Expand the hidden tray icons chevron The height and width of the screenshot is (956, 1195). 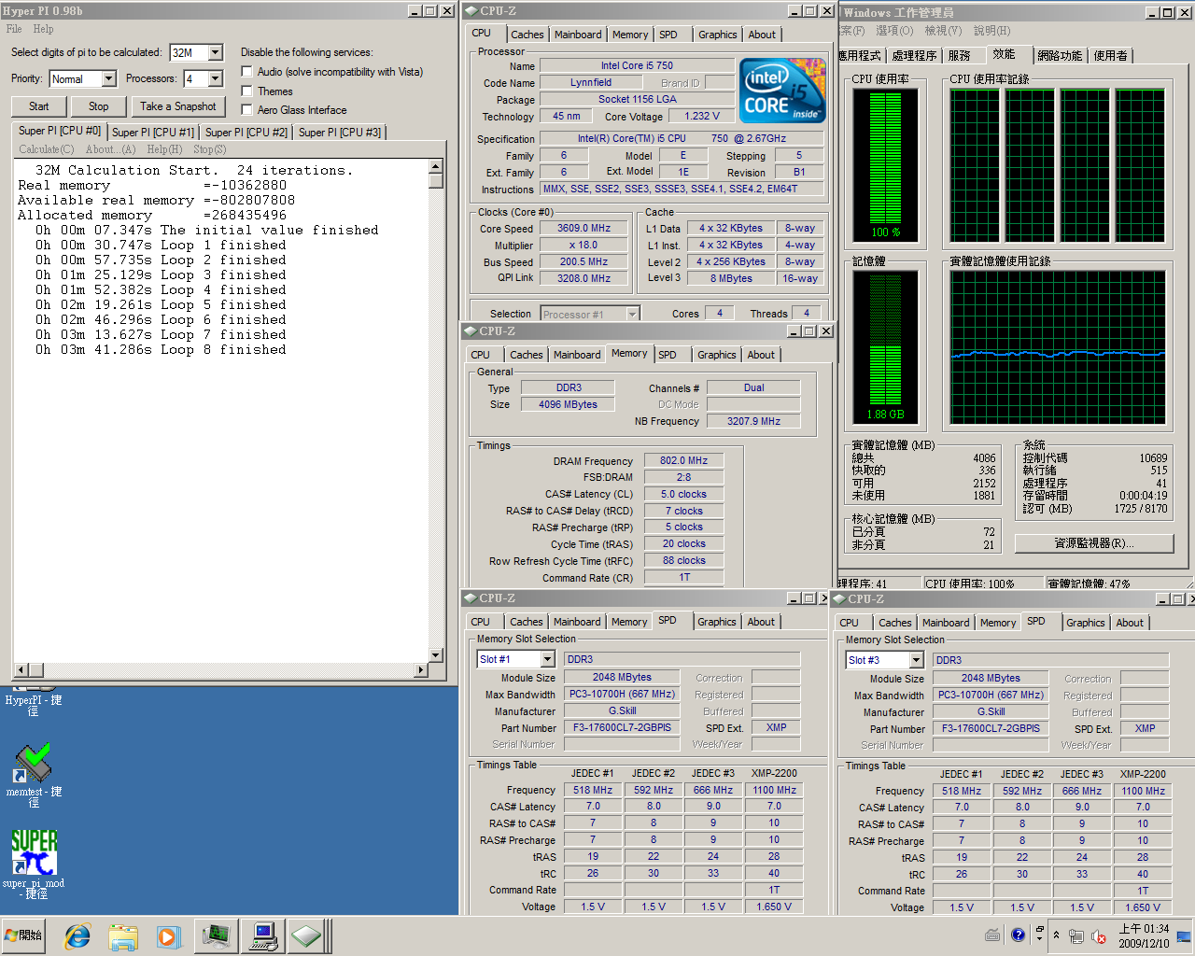pos(1056,935)
